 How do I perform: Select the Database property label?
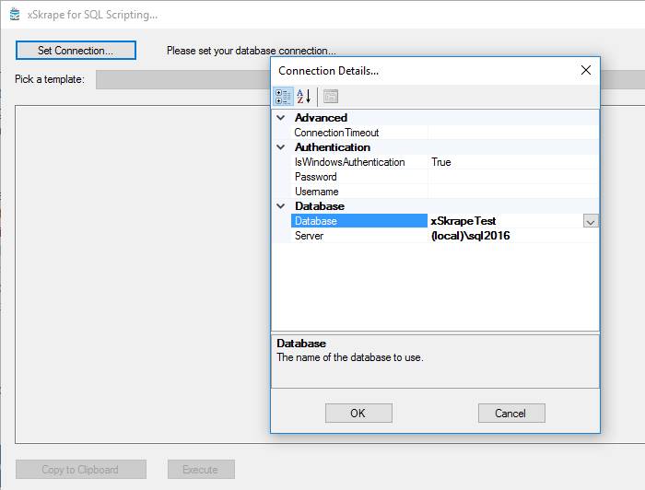click(359, 221)
